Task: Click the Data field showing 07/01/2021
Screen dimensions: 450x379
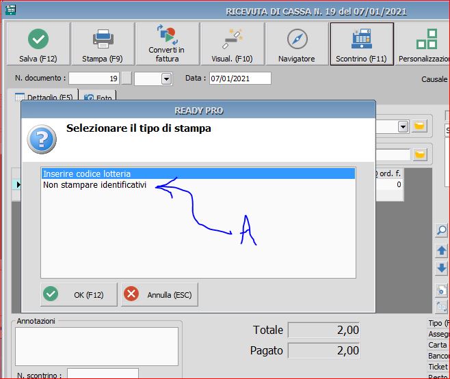Action: (x=240, y=79)
